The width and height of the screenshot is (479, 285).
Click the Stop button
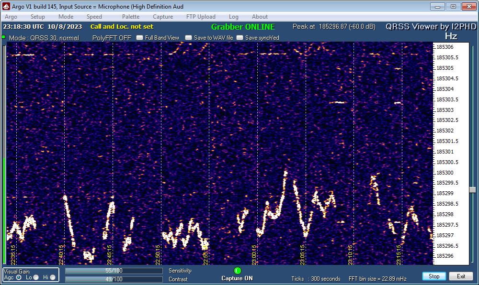click(434, 276)
